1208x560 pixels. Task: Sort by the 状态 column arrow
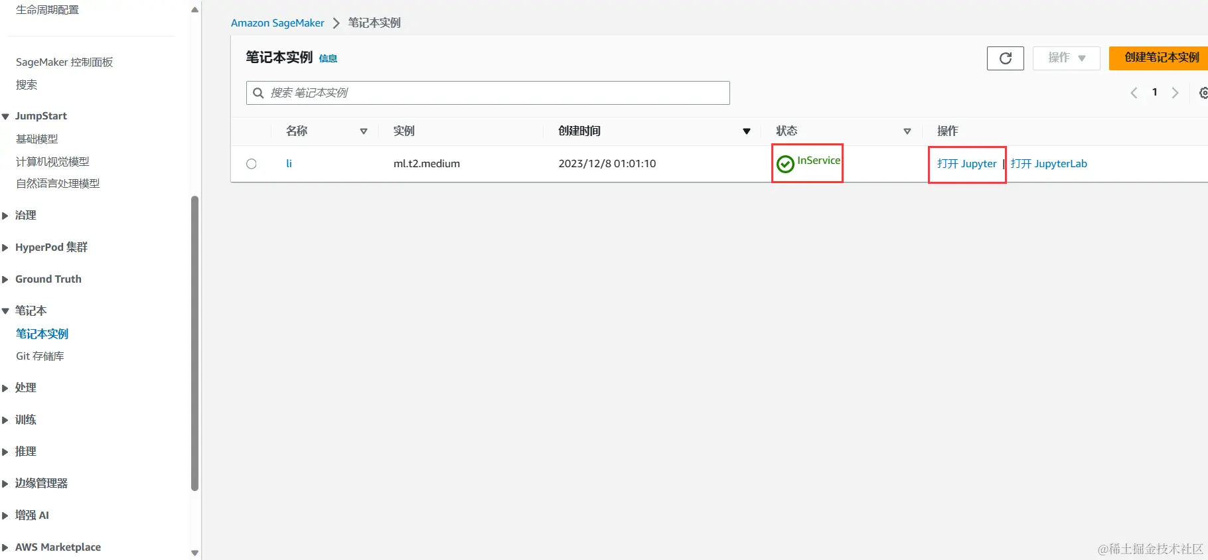[x=907, y=131]
